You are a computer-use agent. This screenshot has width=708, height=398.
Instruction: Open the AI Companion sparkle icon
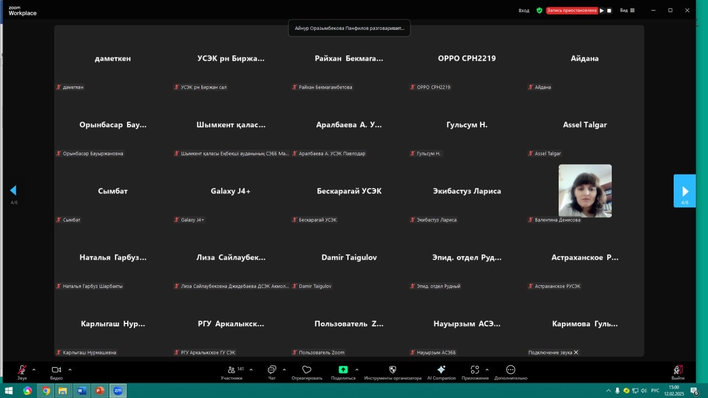[441, 370]
